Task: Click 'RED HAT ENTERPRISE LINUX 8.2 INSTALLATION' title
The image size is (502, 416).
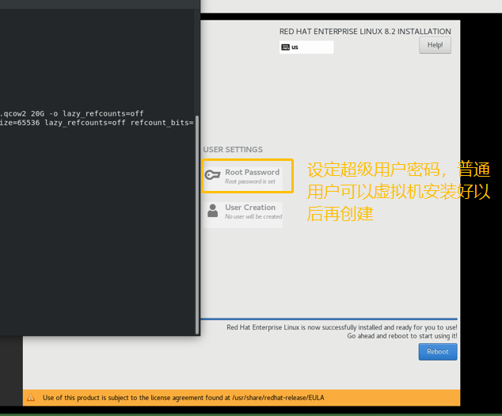Action: click(365, 32)
